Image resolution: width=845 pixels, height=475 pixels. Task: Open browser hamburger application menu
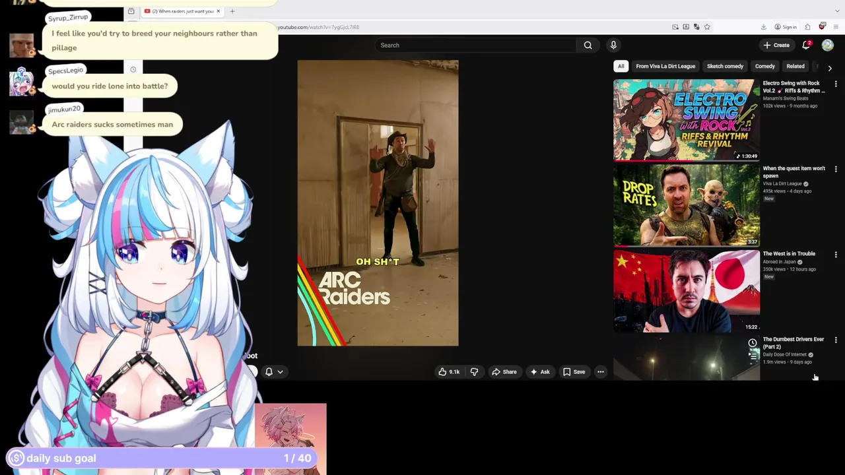836,27
